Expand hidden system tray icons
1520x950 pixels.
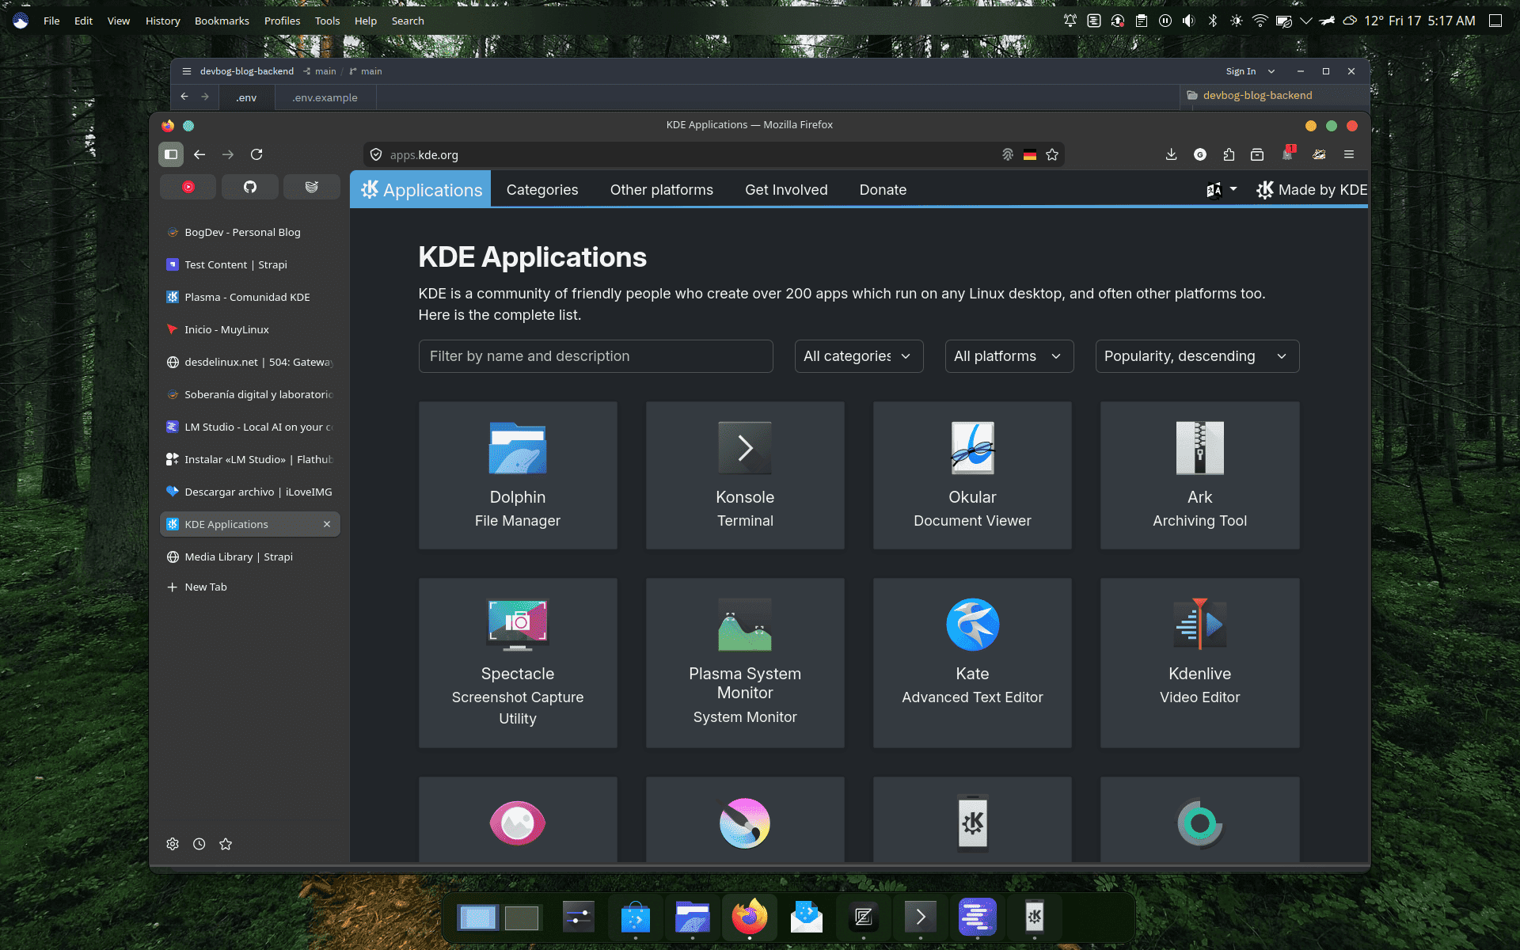click(1306, 21)
